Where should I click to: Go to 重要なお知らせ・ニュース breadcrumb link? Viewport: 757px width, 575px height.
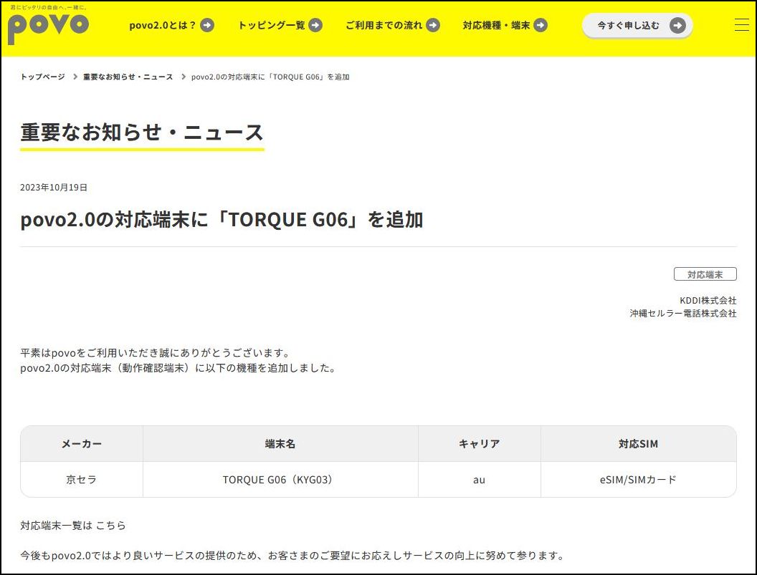128,77
